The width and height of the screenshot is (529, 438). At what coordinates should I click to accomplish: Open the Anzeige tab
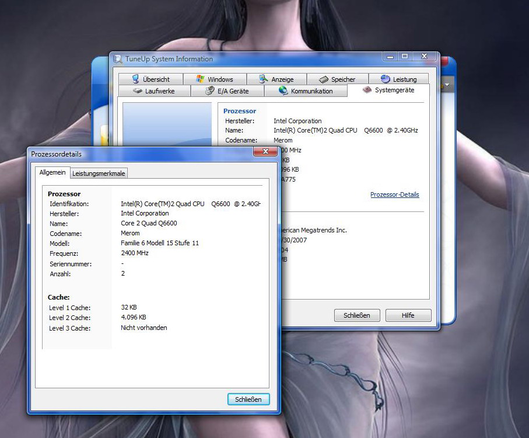click(x=276, y=79)
